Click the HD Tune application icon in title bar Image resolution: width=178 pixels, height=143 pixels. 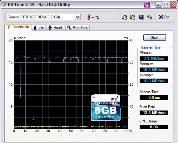pyautogui.click(x=4, y=5)
